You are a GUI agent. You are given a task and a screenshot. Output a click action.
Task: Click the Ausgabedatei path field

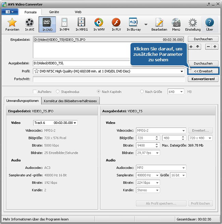click(109, 63)
